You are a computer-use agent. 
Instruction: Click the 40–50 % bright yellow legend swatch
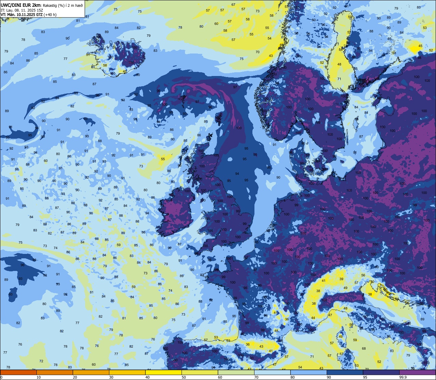pos(163,372)
